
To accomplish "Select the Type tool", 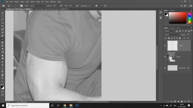I will point(2,65).
